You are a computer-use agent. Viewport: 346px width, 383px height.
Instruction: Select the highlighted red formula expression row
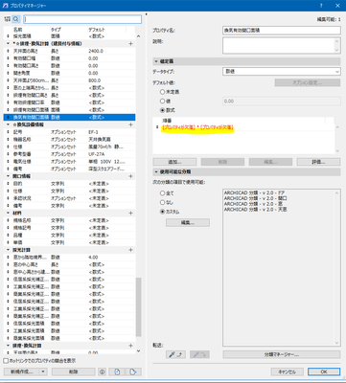click(197, 127)
